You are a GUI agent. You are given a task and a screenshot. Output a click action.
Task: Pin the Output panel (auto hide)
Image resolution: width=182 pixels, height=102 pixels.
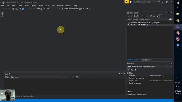pos(122,74)
